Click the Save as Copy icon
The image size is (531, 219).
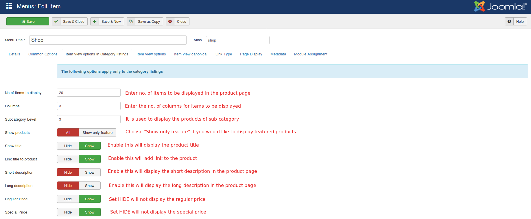(x=131, y=21)
